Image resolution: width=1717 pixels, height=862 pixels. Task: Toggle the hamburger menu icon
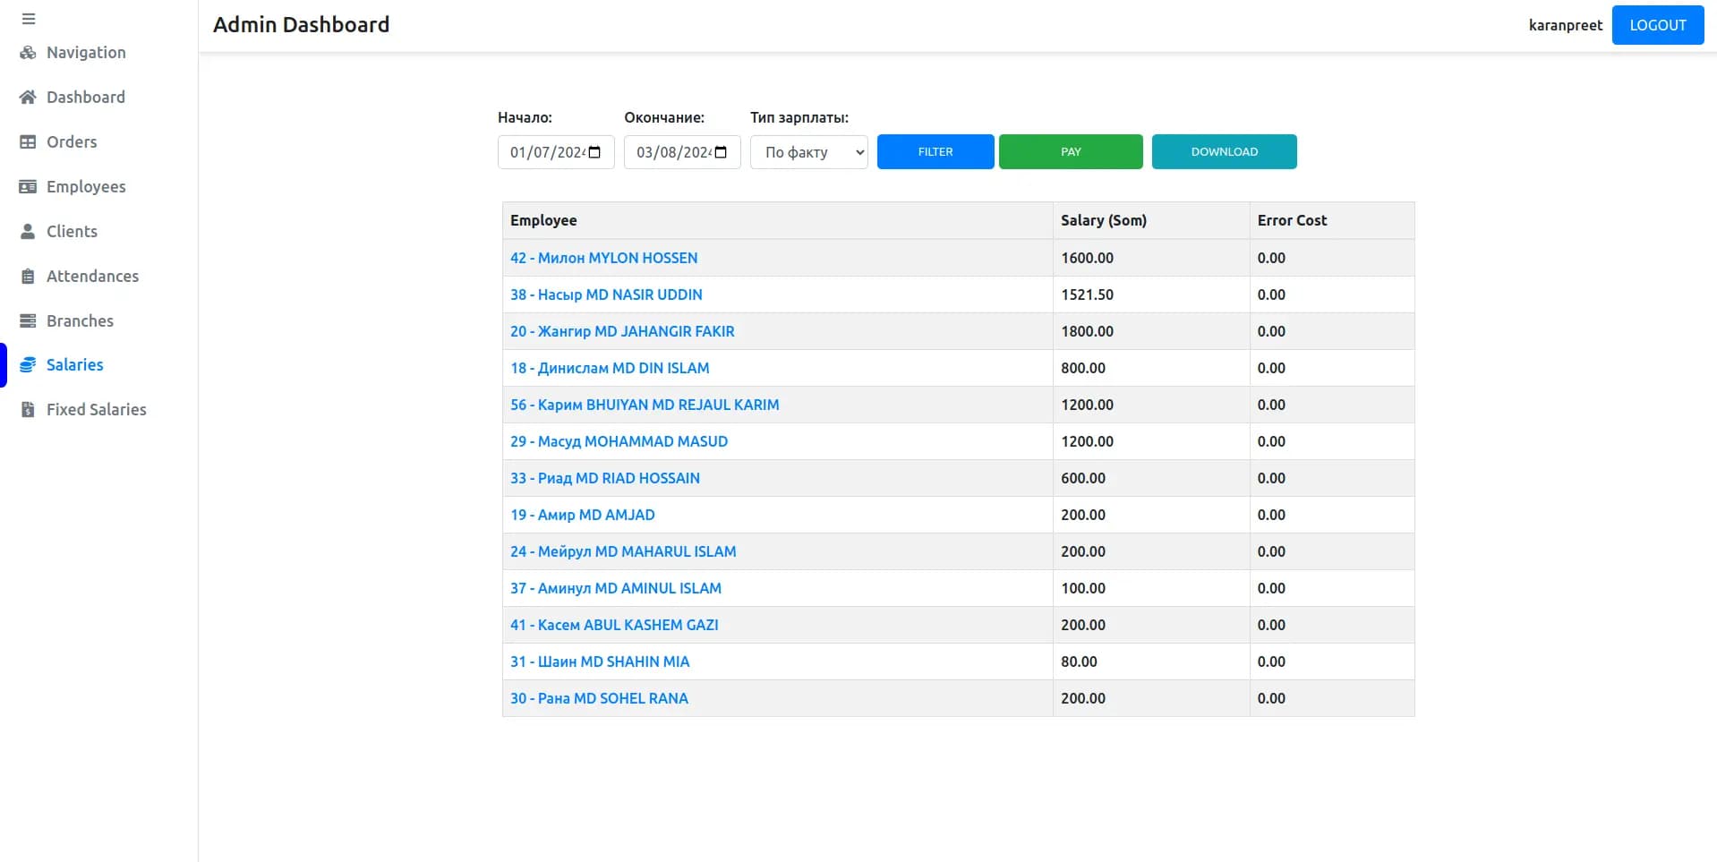(29, 19)
